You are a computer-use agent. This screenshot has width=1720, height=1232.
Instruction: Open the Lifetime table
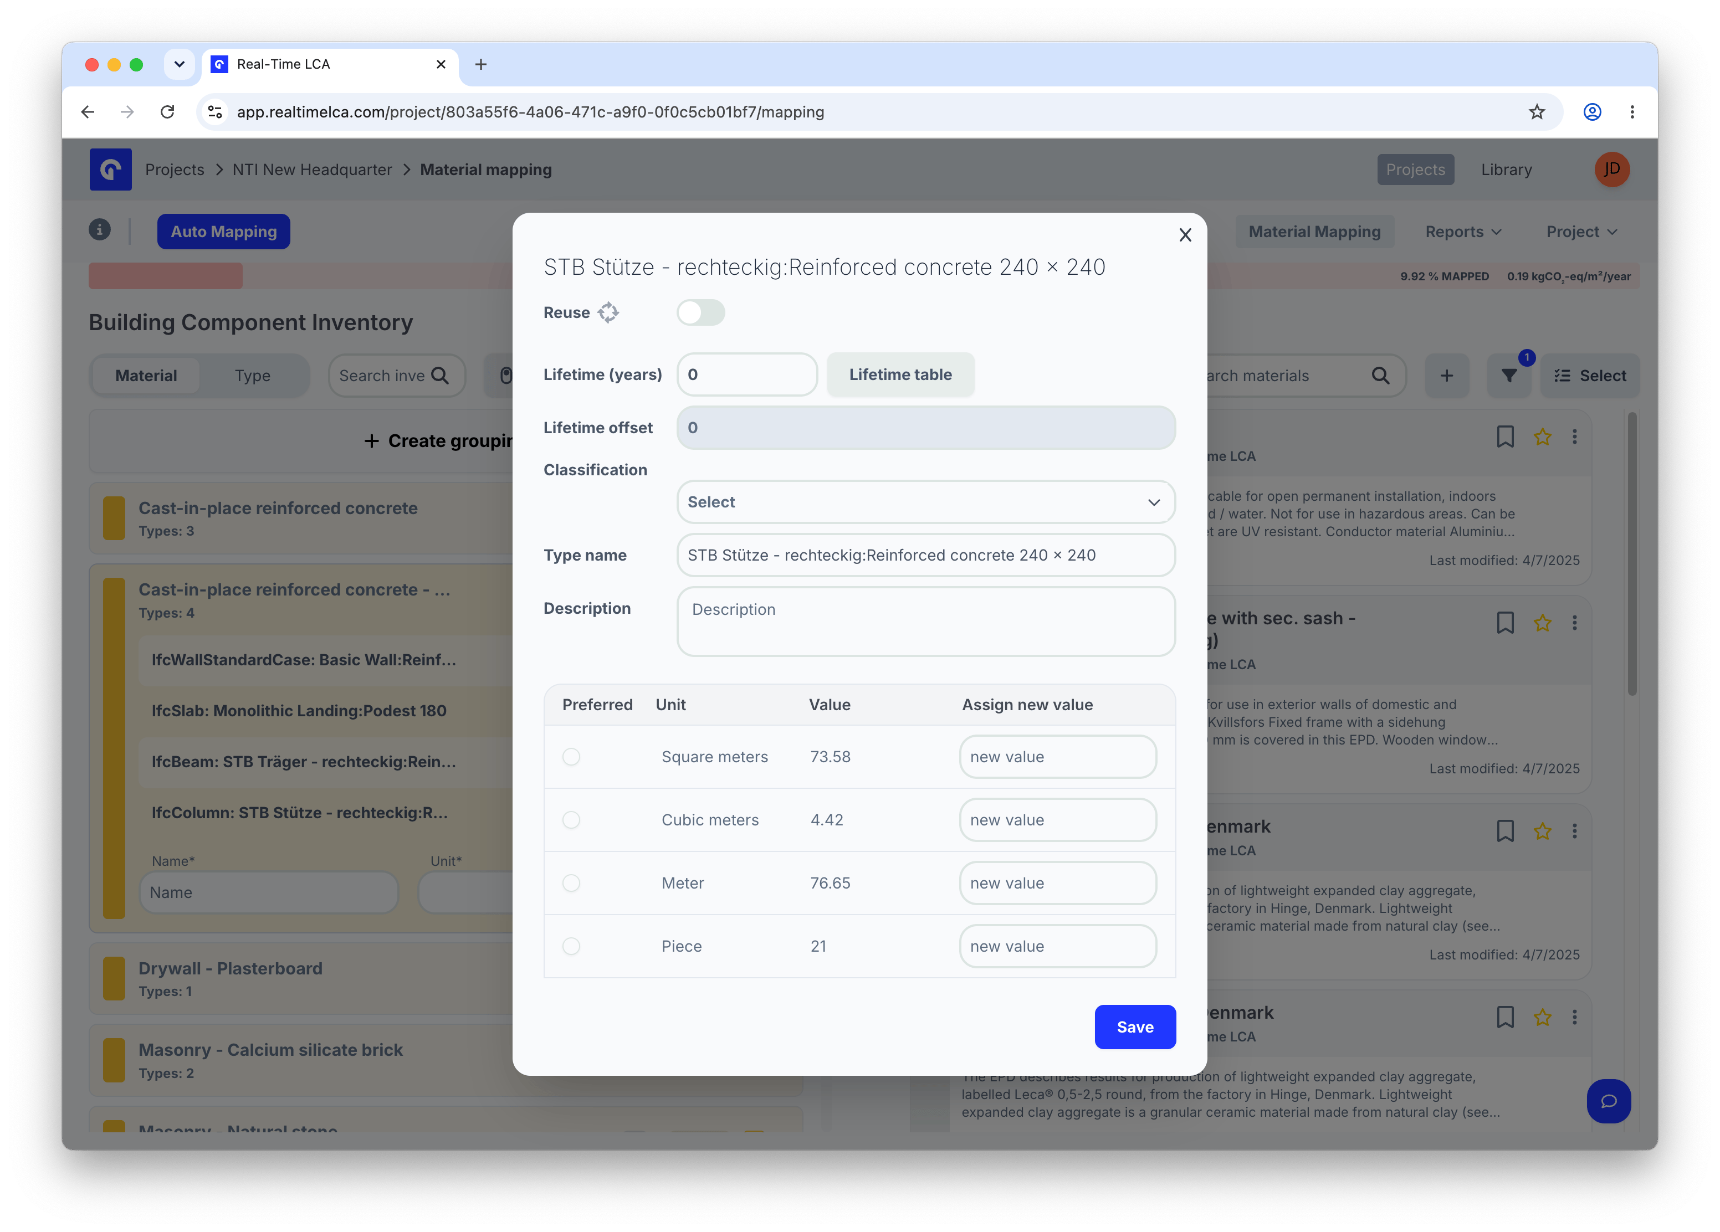[x=900, y=374]
